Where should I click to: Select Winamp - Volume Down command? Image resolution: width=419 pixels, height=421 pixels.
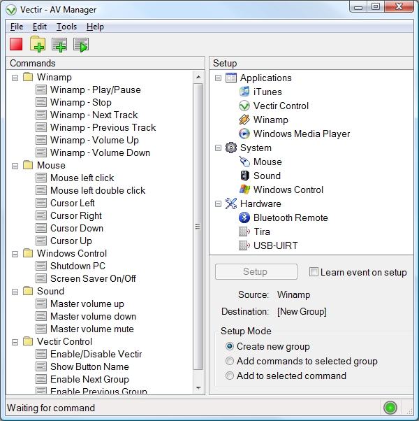pos(100,152)
